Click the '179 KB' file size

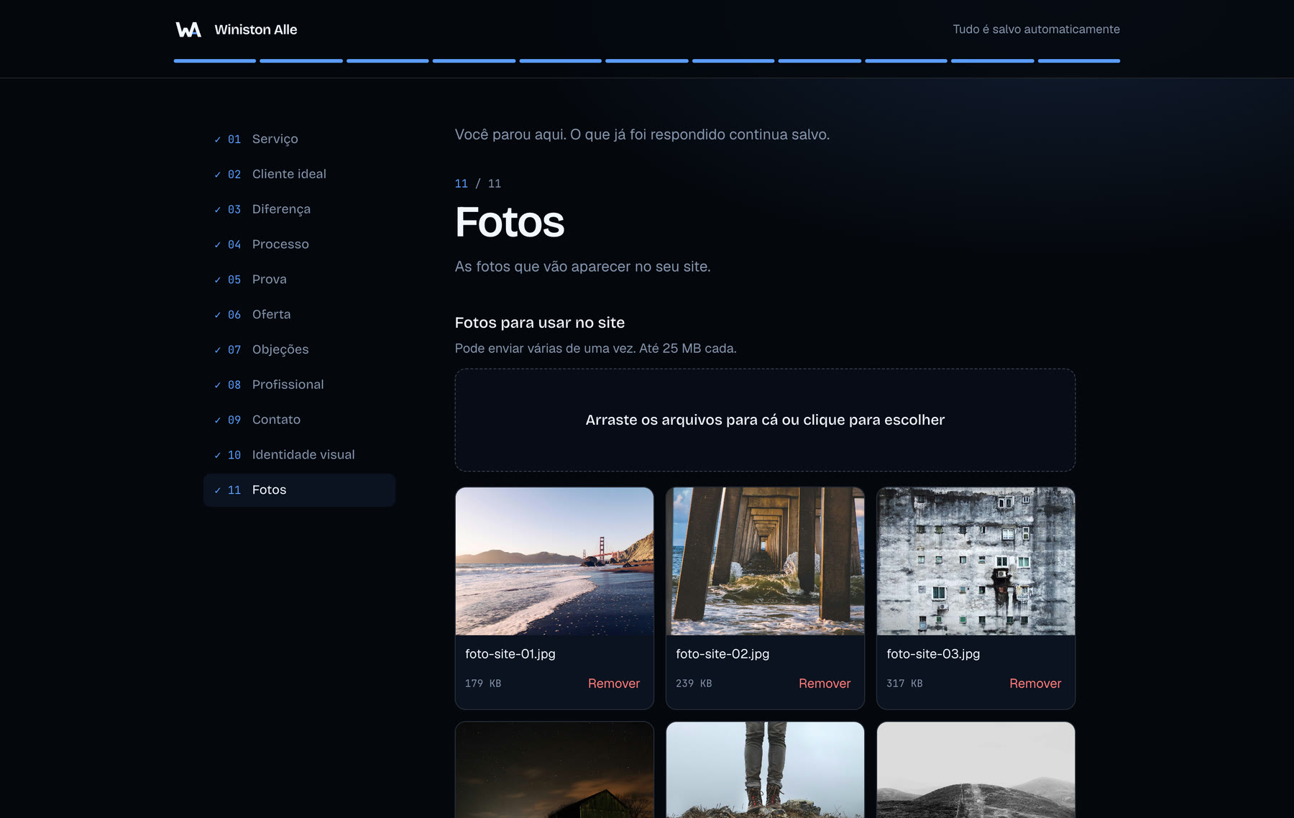pos(483,684)
